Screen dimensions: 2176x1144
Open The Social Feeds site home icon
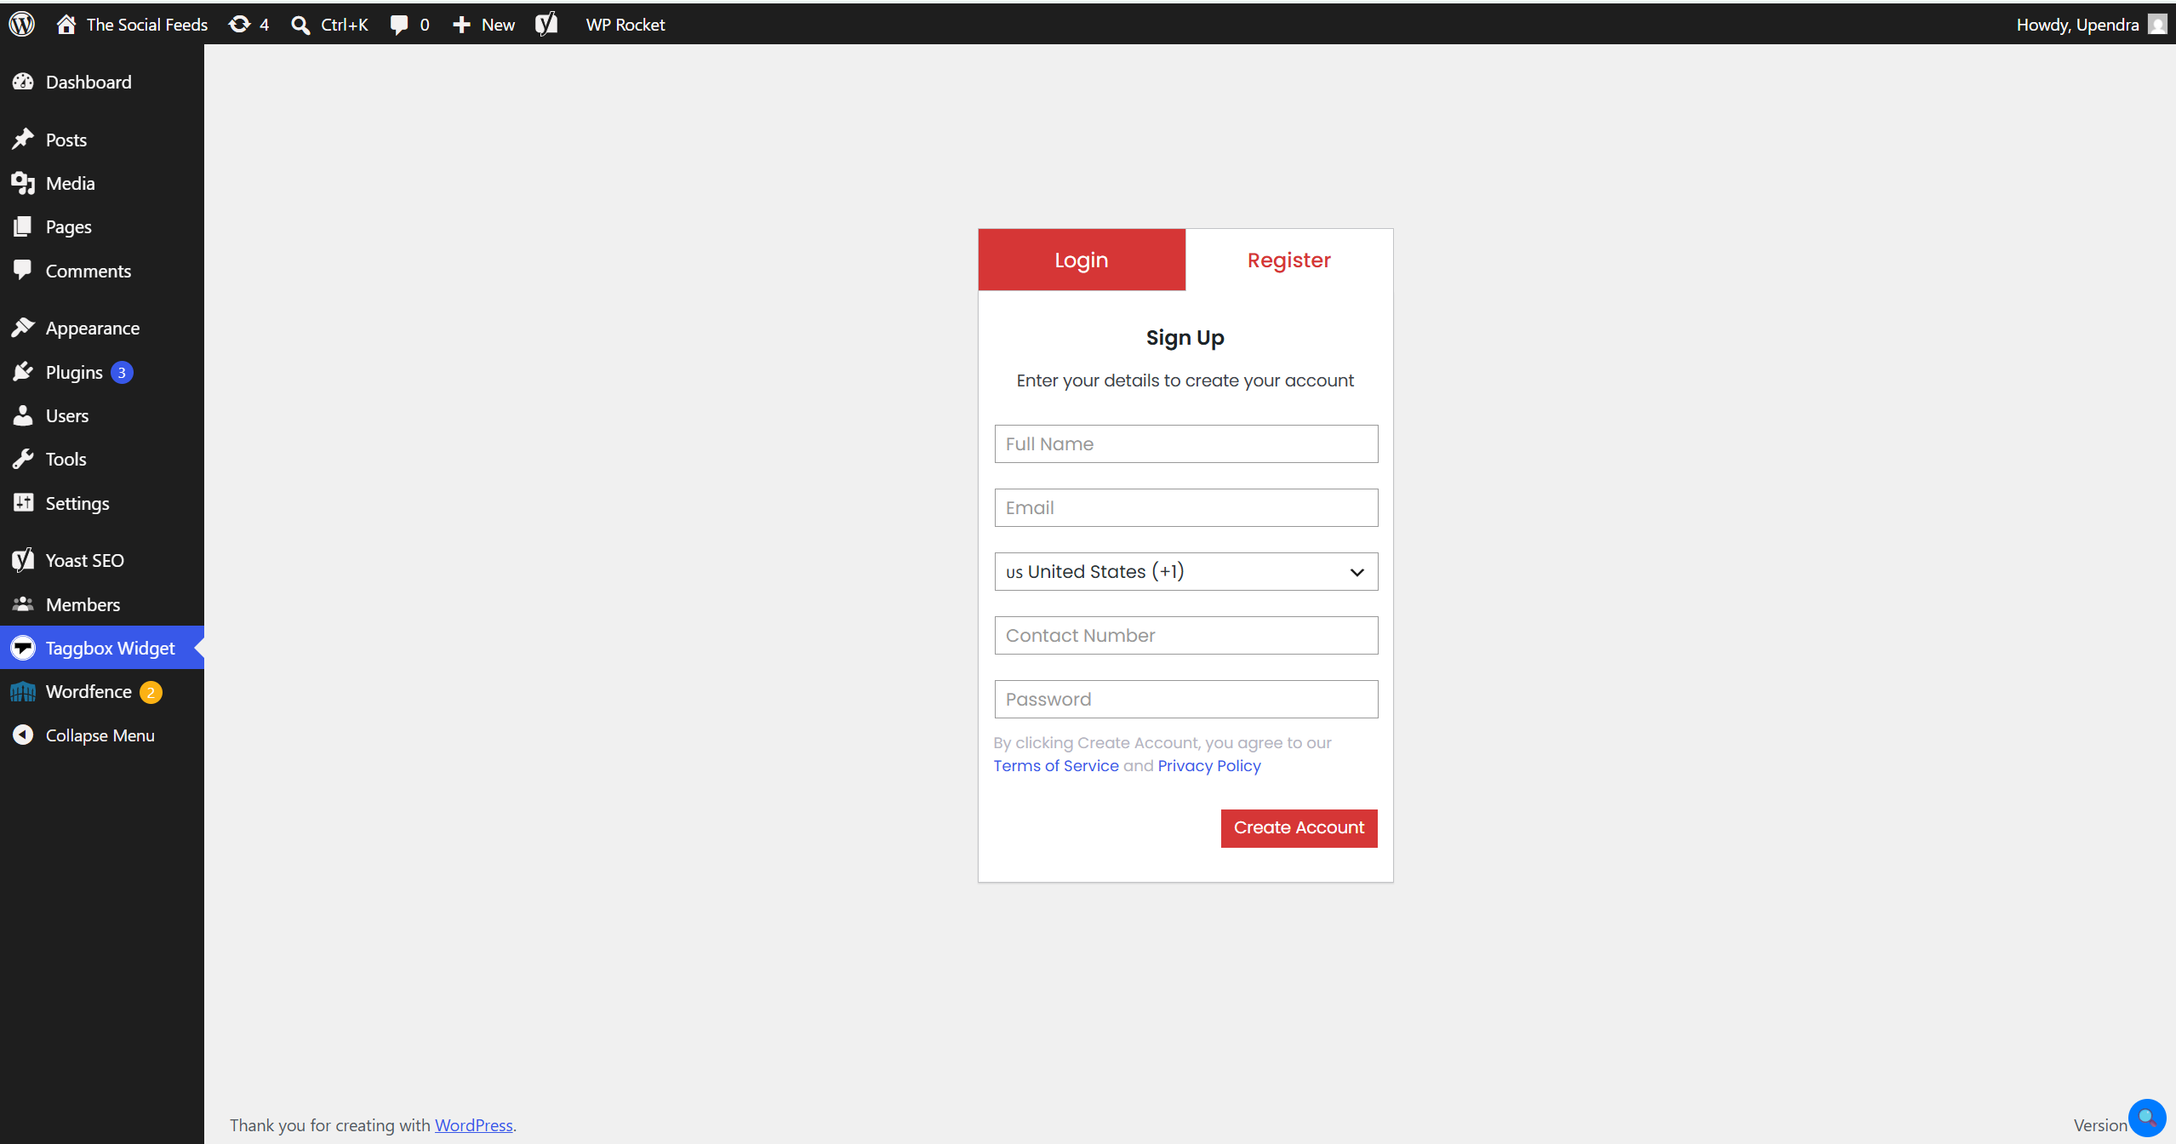click(x=66, y=25)
